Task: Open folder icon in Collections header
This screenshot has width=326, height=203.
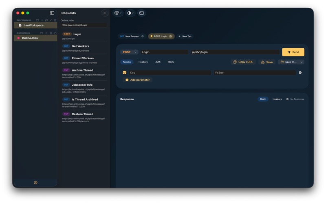Action: pyautogui.click(x=42, y=33)
